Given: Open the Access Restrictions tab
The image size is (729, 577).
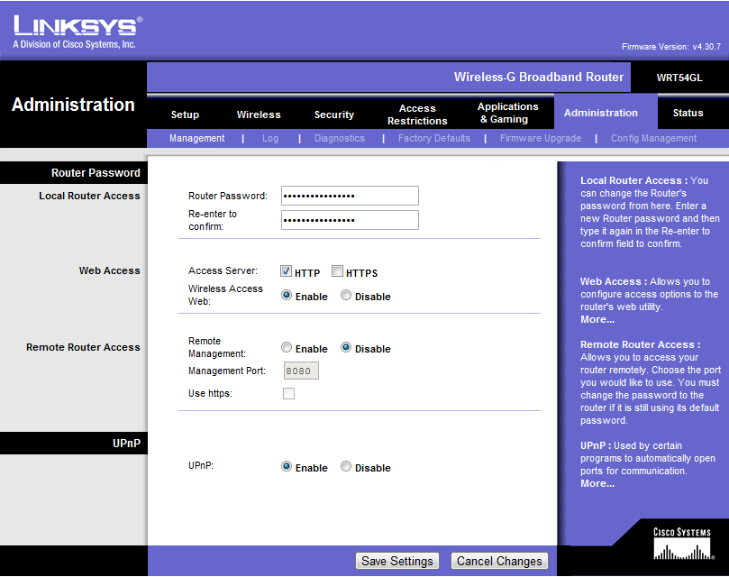Looking at the screenshot, I should pyautogui.click(x=417, y=114).
